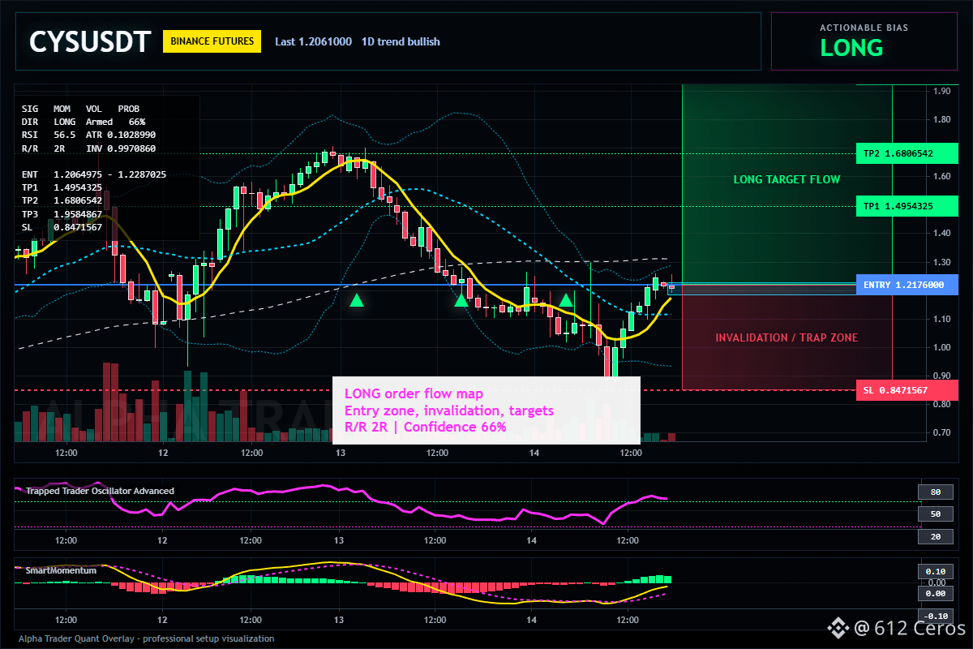Select the green TP2 1.6806542 price tag
The width and height of the screenshot is (973, 649).
coord(906,153)
